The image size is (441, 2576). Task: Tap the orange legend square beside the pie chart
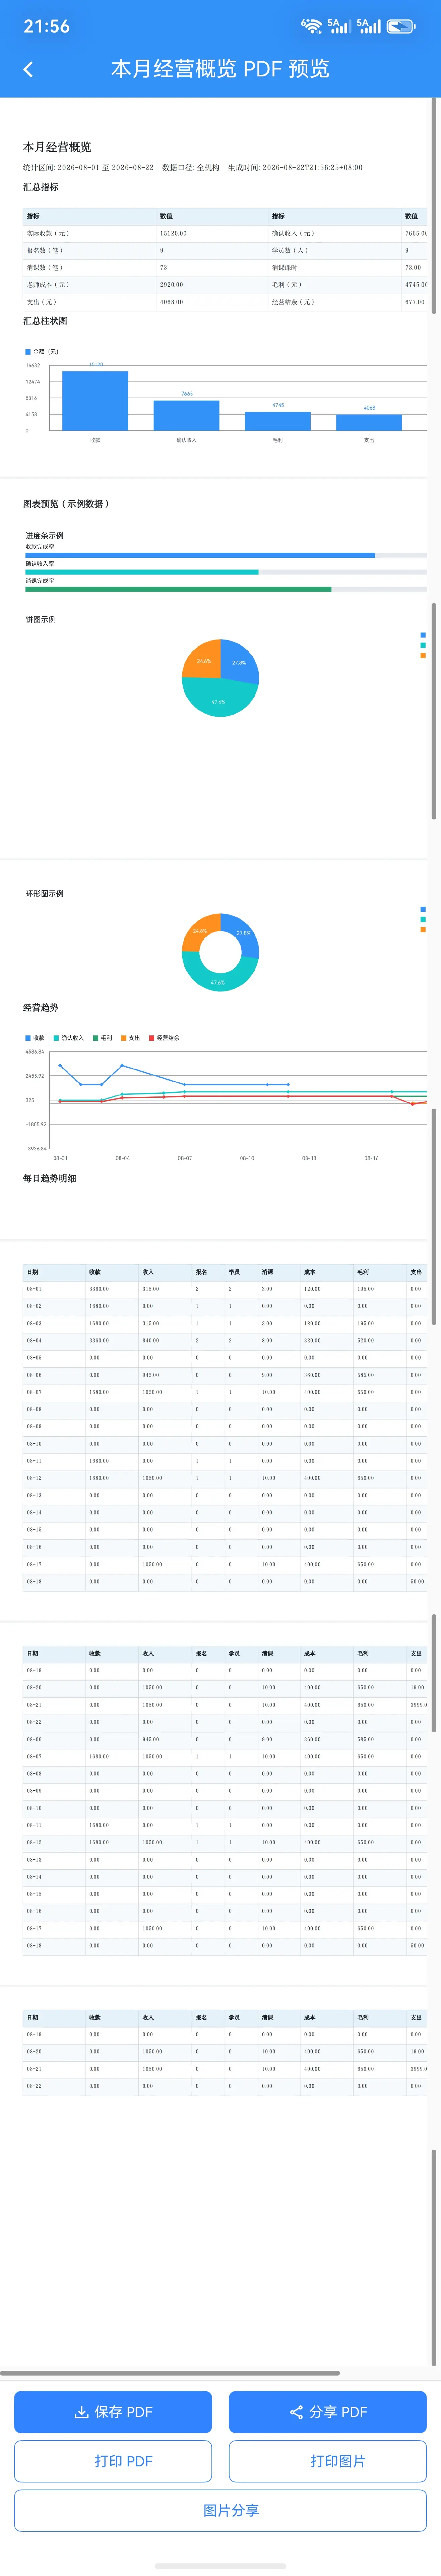tap(423, 656)
